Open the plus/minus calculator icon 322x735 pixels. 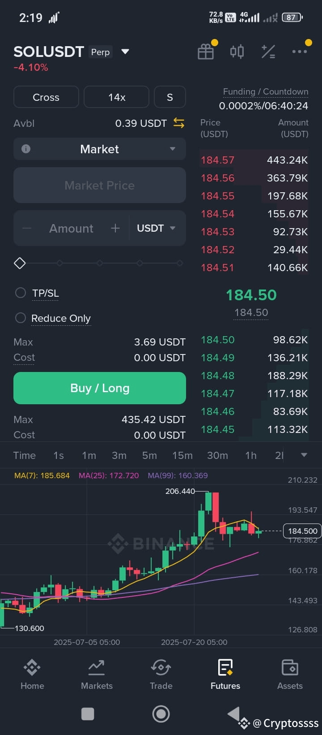(268, 52)
